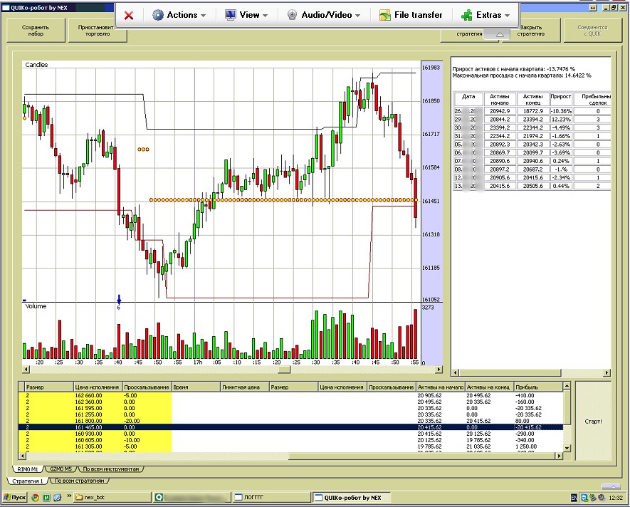
Task: Click the Время column header
Action: (x=196, y=387)
